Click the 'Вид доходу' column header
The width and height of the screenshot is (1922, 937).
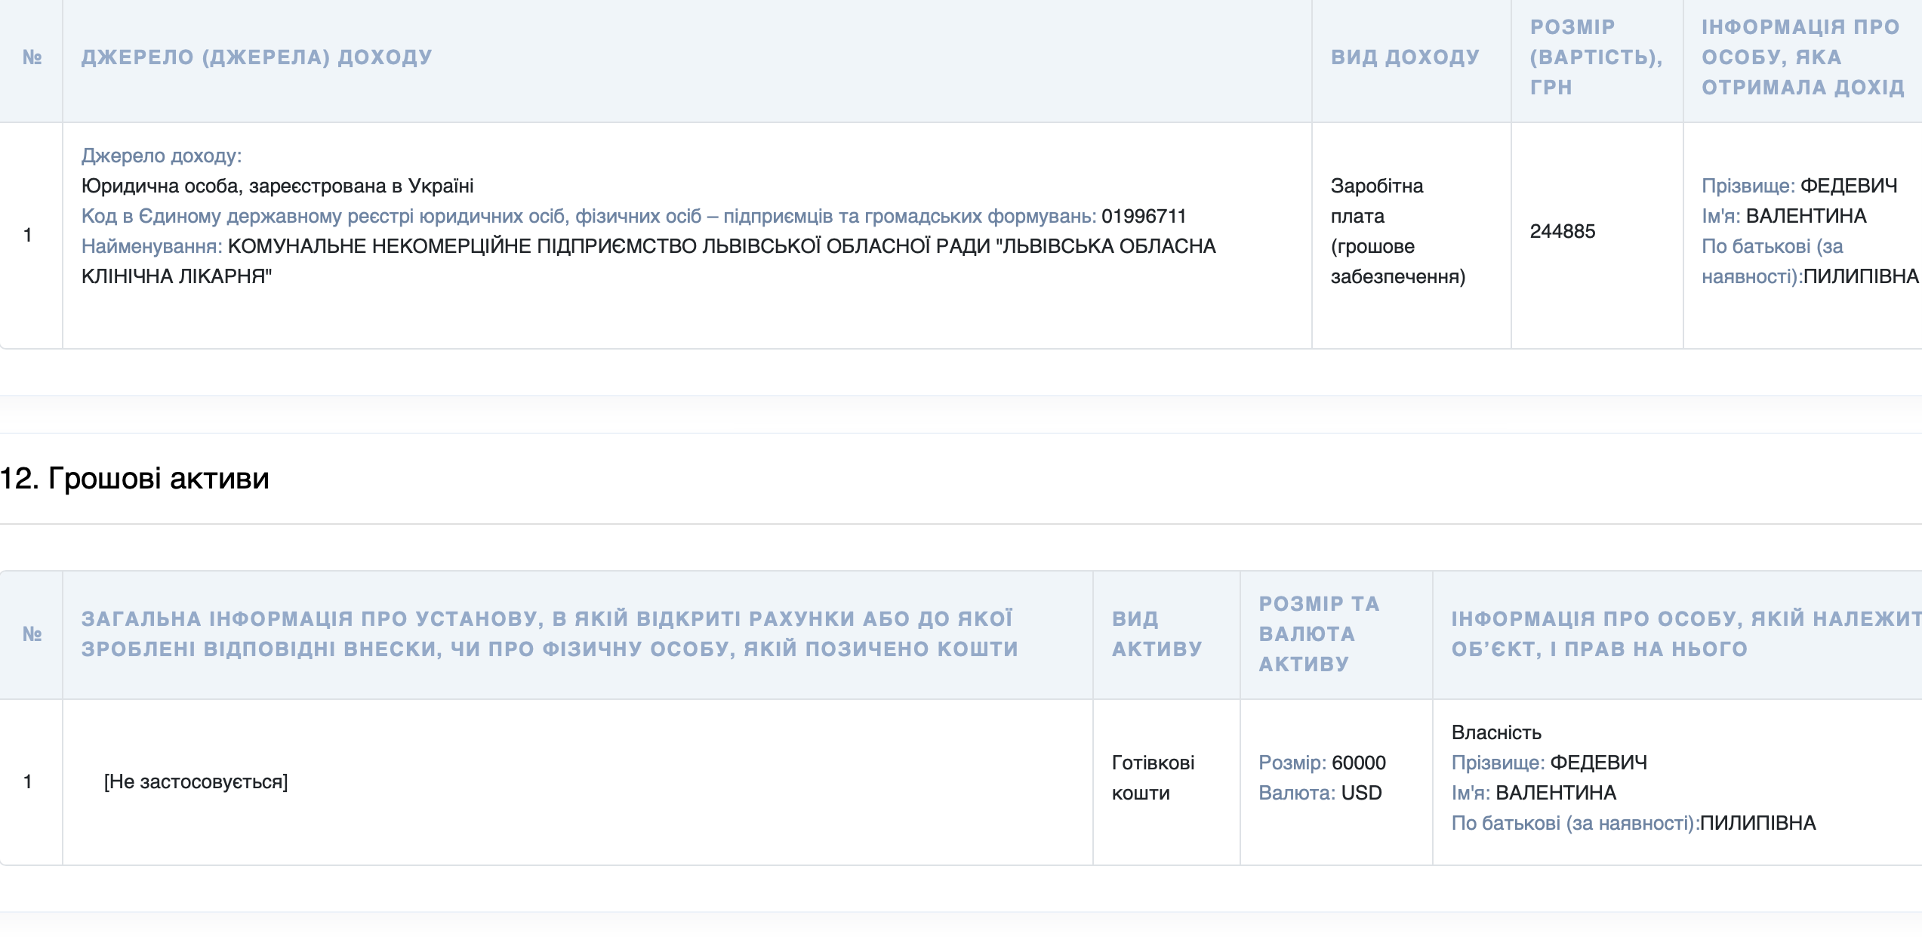coord(1405,57)
